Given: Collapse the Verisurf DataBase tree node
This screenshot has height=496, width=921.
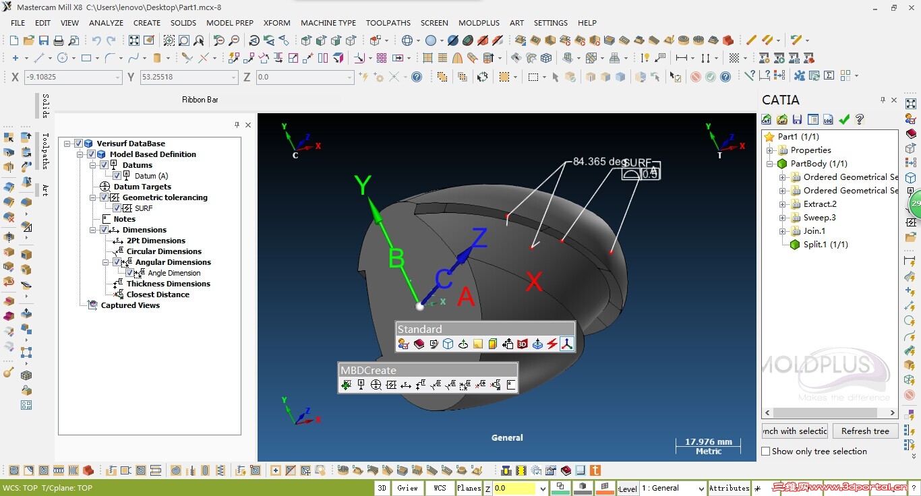Looking at the screenshot, I should point(67,144).
